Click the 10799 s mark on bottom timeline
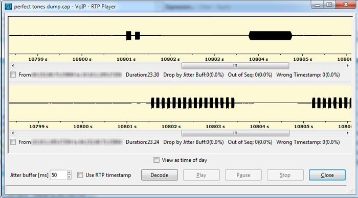The height and width of the screenshot is (198, 358). click(38, 127)
